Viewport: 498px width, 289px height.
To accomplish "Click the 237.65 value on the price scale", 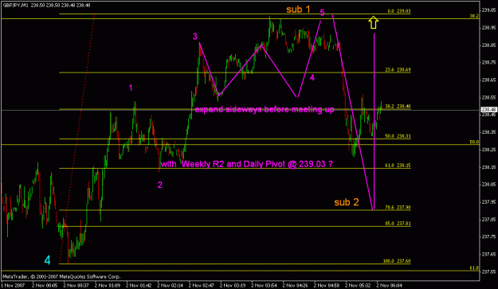I will point(489,254).
